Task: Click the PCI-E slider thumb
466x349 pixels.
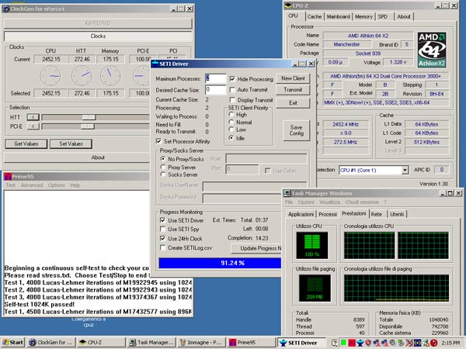Action: click(87, 126)
